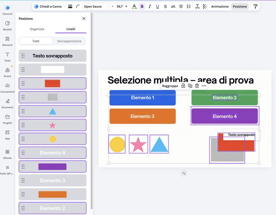Select Elemento 4 text layer
This screenshot has width=276, height=215.
tap(52, 153)
